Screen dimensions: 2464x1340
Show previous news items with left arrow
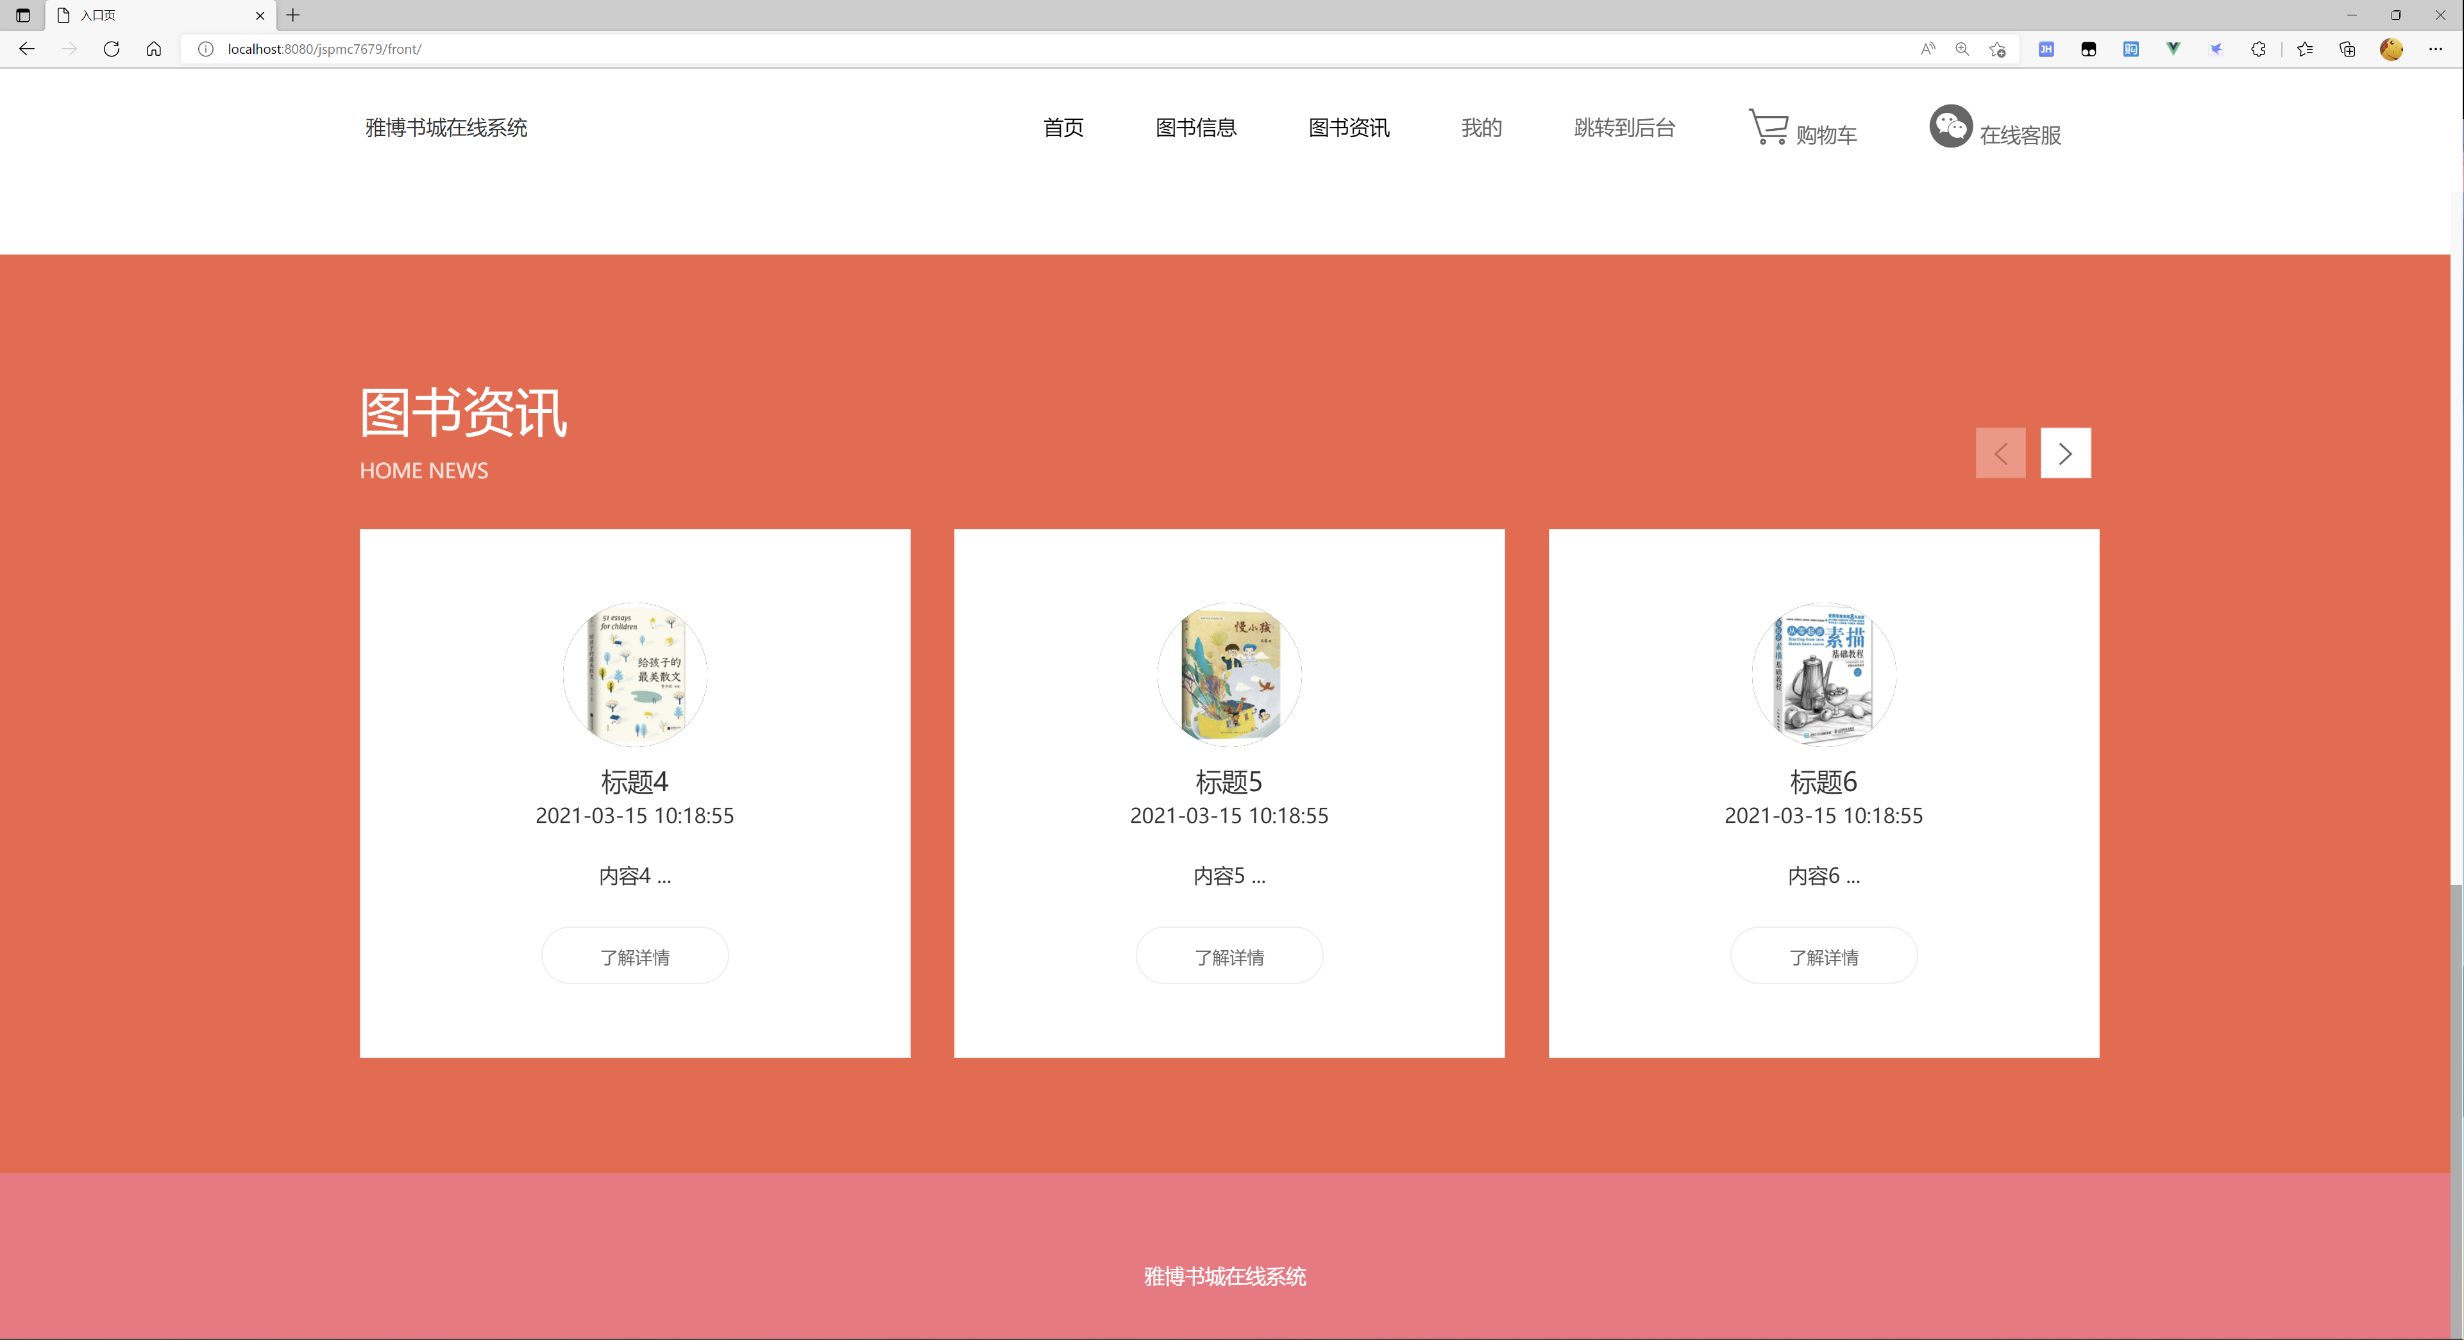pos(2000,453)
